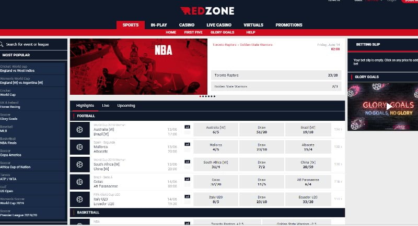Image resolution: width=418 pixels, height=226 pixels.
Task: Click football icon for Australia vs Brazil
Action: pos(80,130)
